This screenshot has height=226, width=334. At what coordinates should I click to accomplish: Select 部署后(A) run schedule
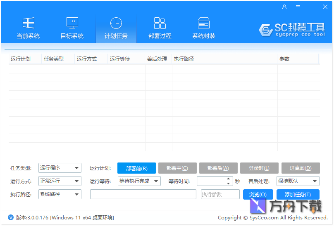coord(218,168)
